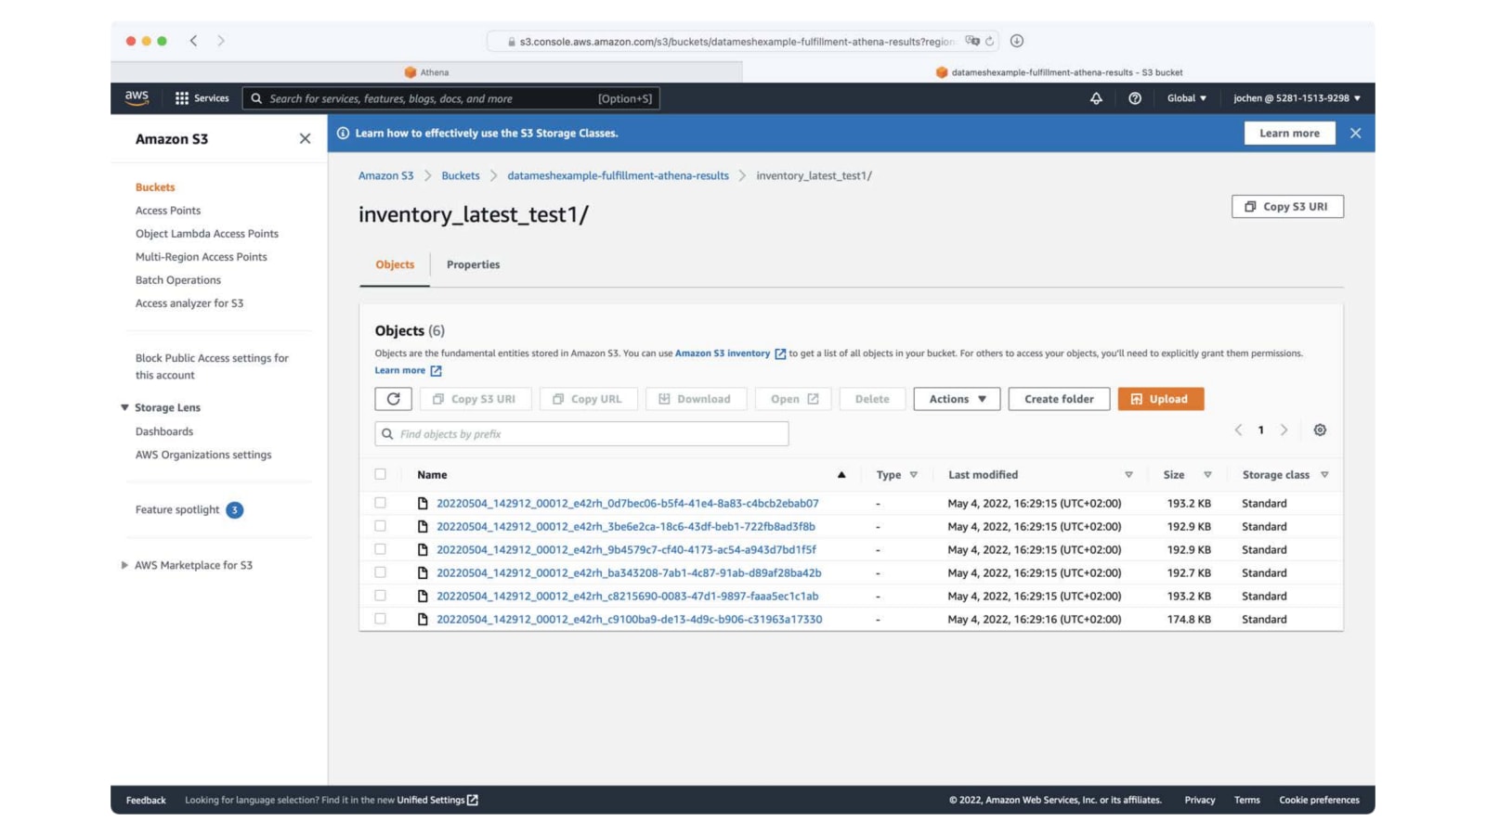Open Access Points in sidebar
Screen dimensions: 1486x835
pos(168,211)
